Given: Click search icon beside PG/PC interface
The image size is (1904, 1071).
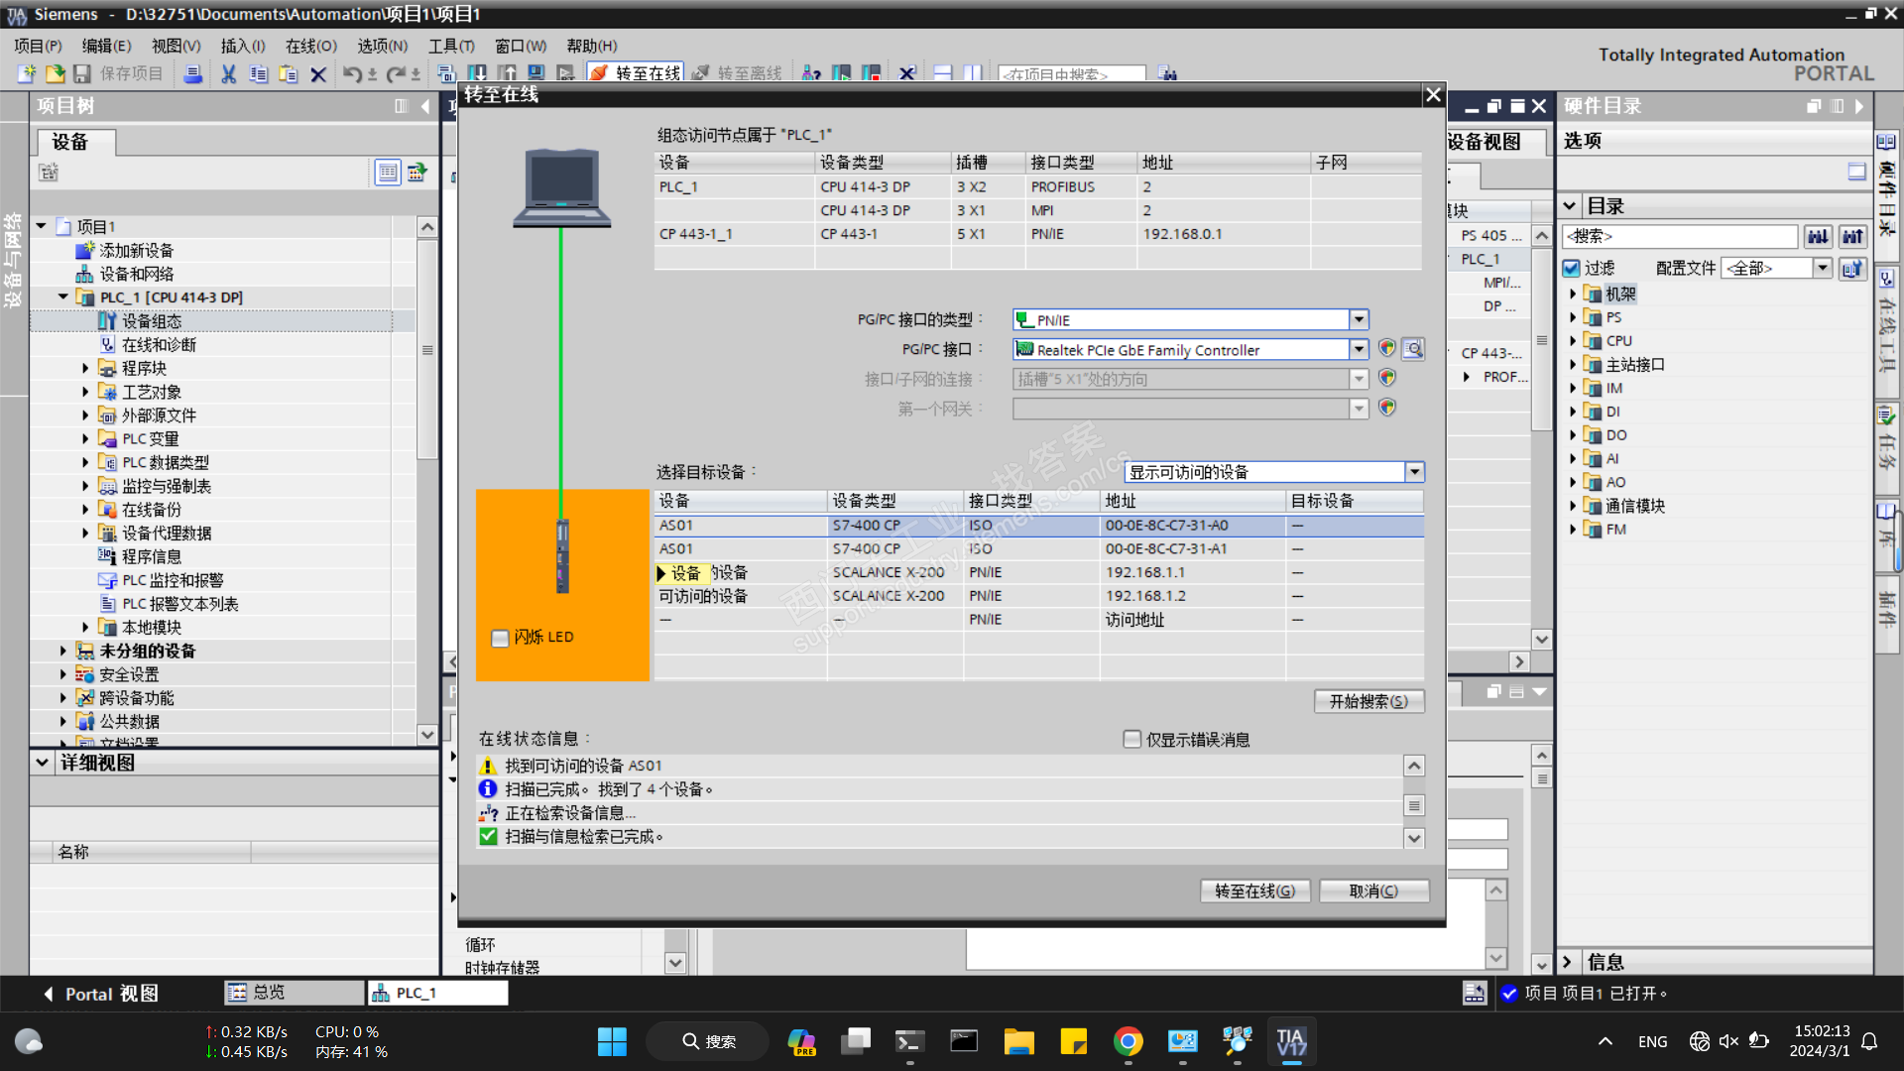Looking at the screenshot, I should tap(1414, 349).
